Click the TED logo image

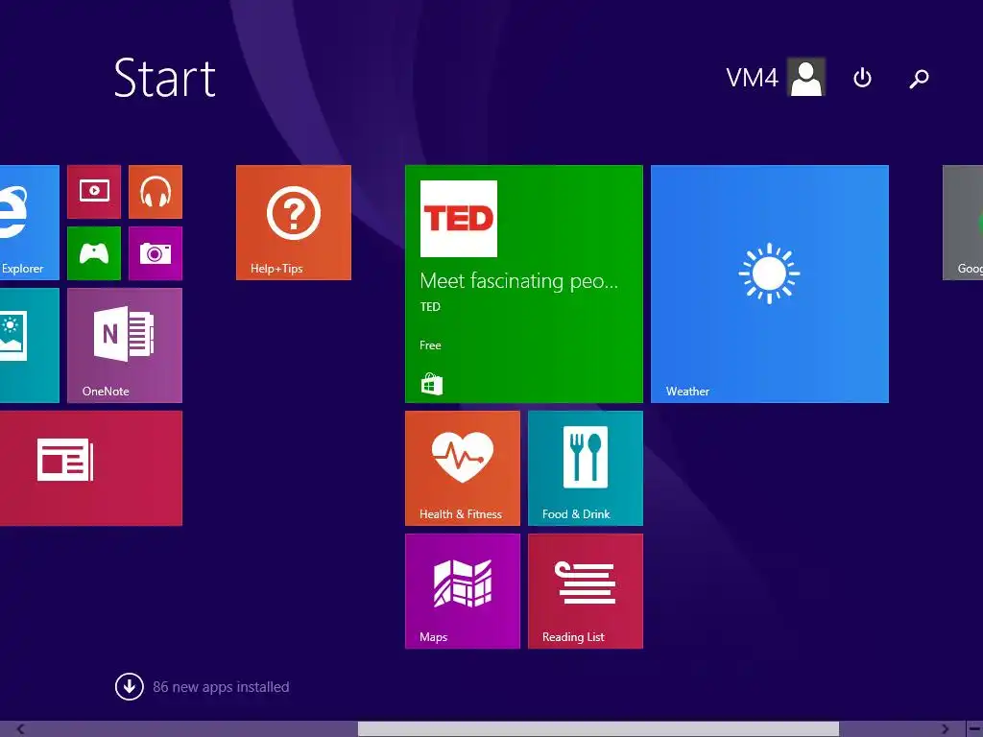point(458,219)
